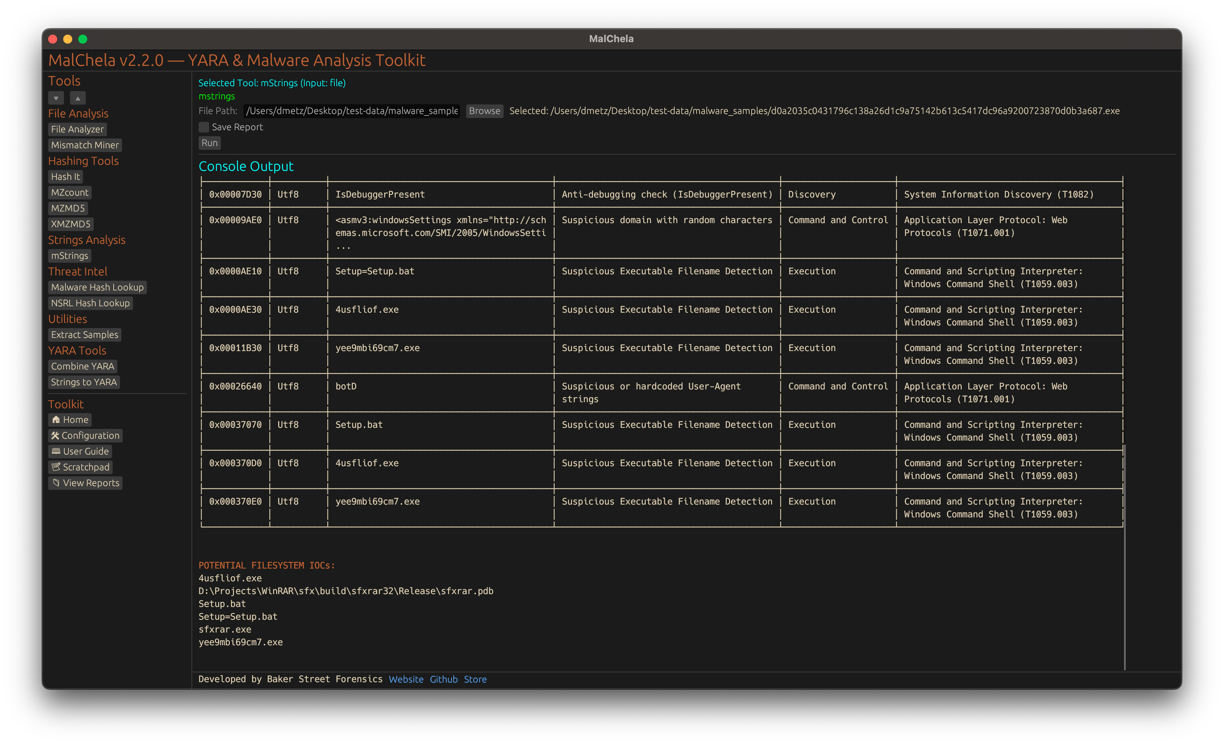
Task: Click Anti-debugging check description cell
Action: pyautogui.click(x=667, y=194)
